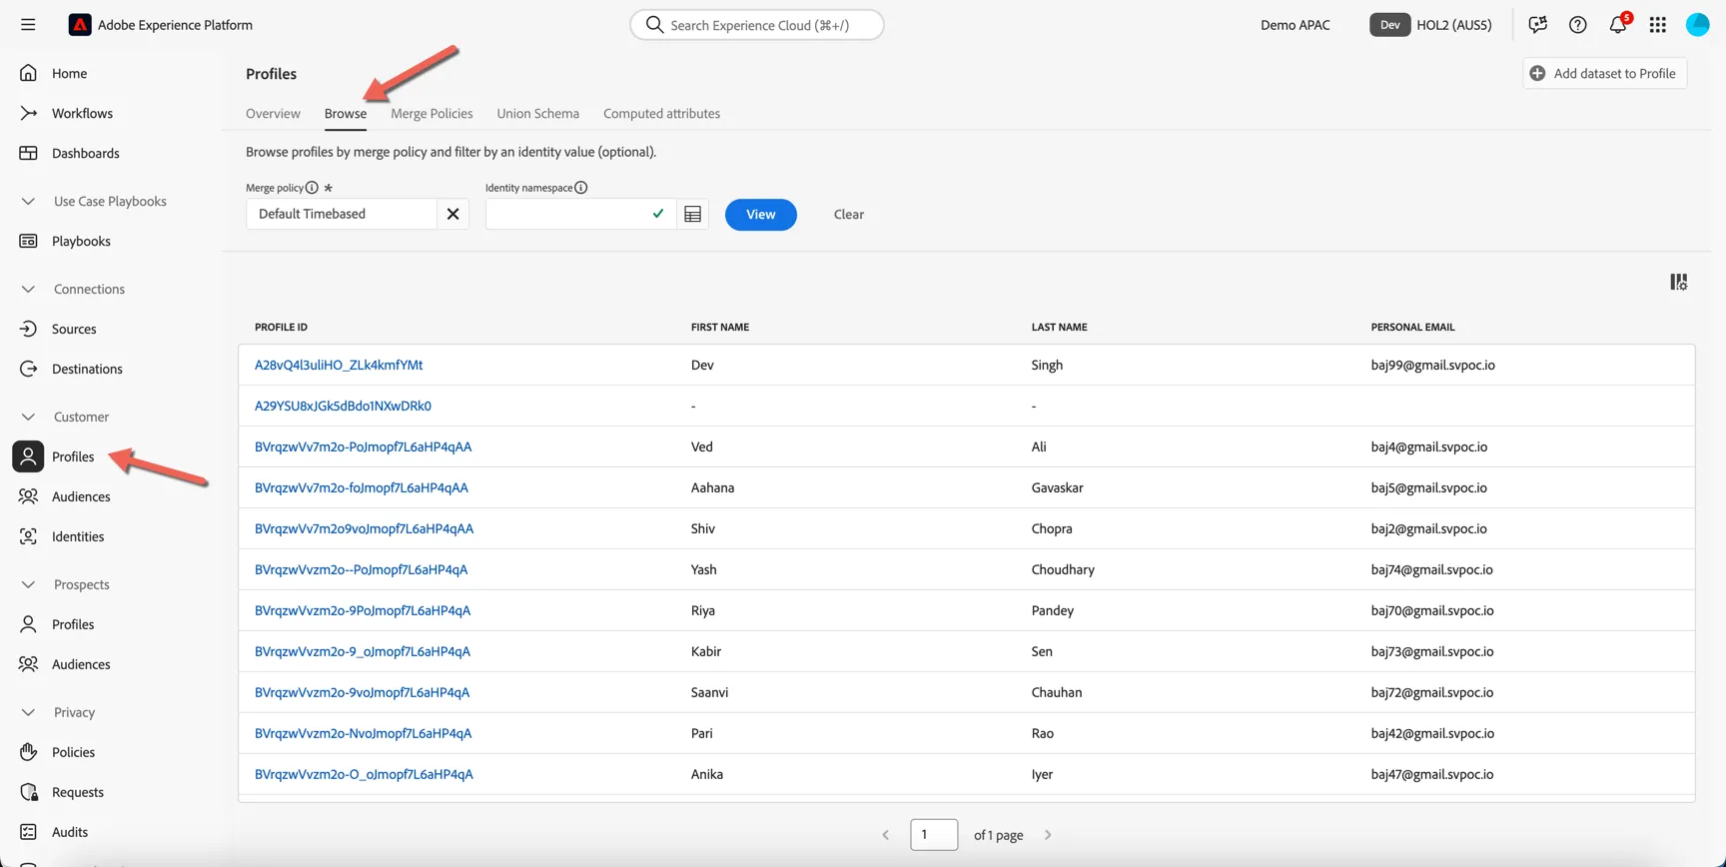Open the identity namespace table selector icon
Screen dimensions: 1726x867
tap(692, 215)
